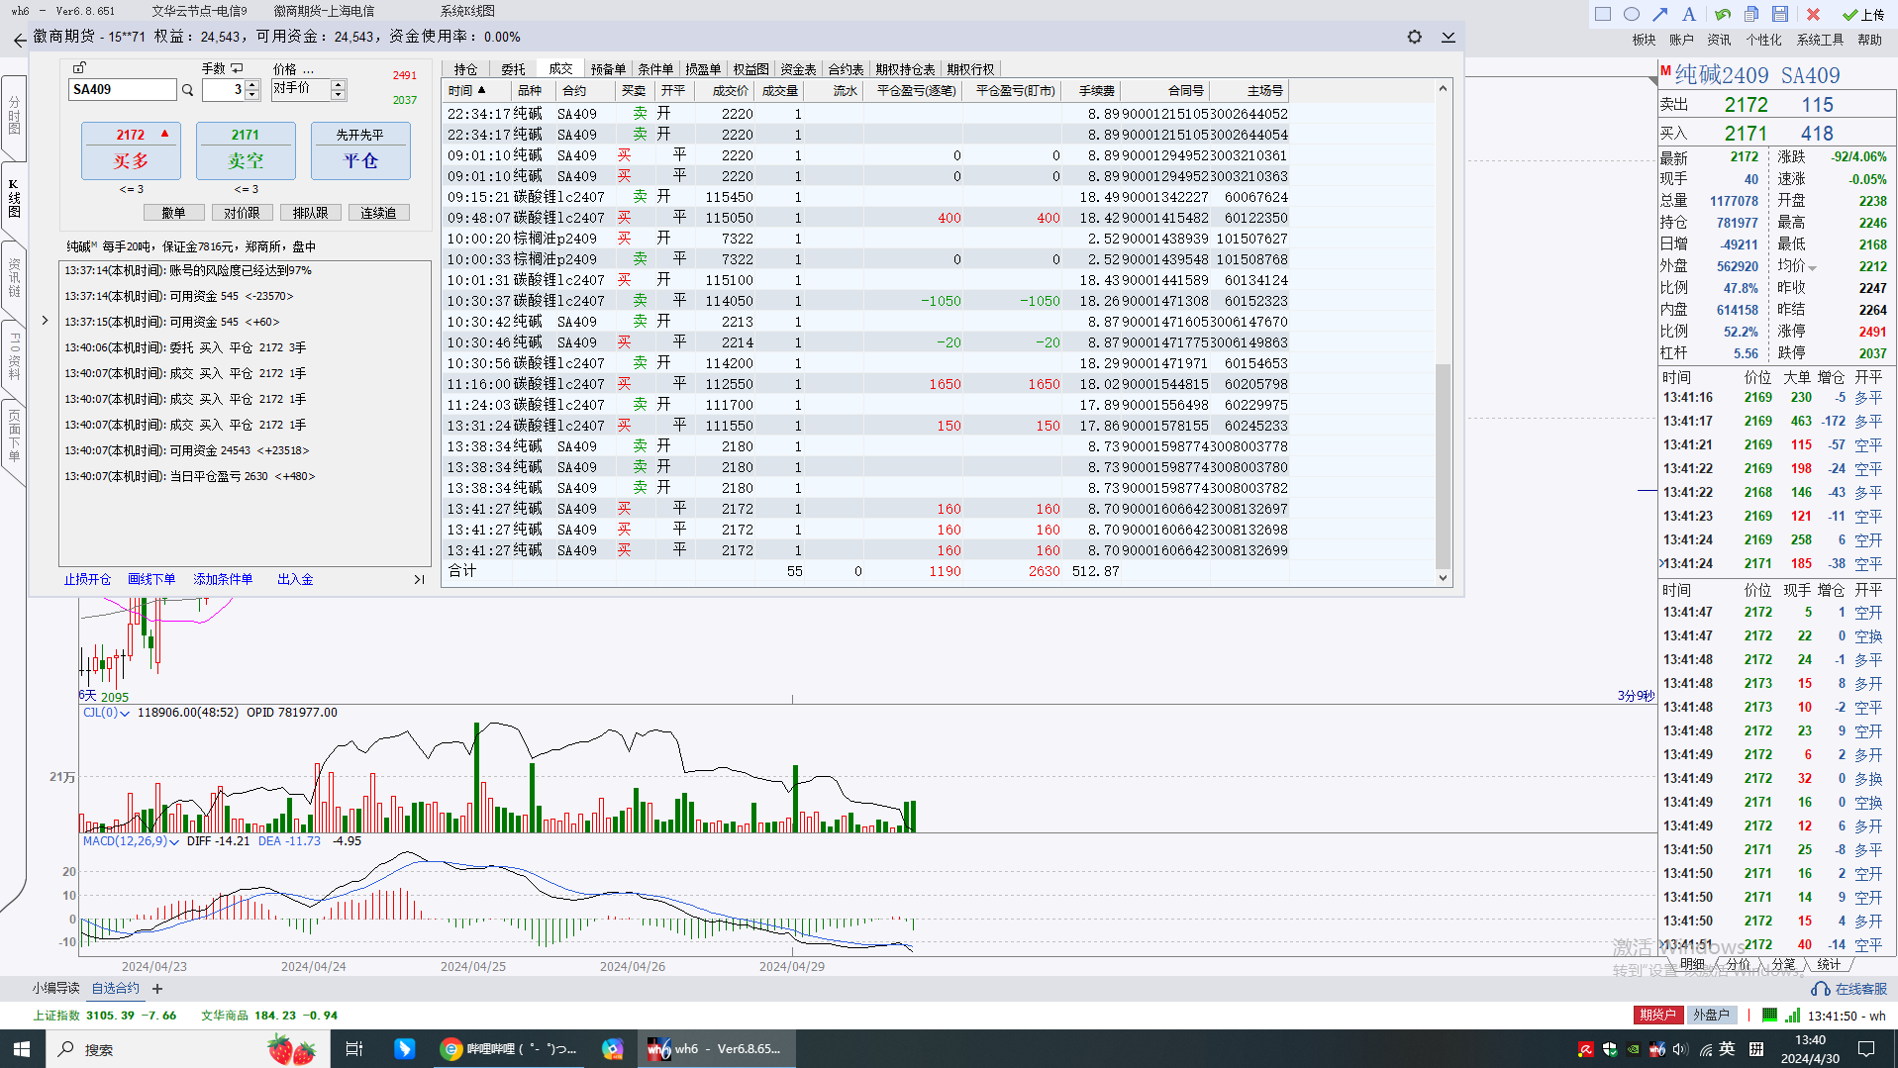The width and height of the screenshot is (1898, 1068).
Task: Click the 买多 buy long button
Action: (x=131, y=150)
